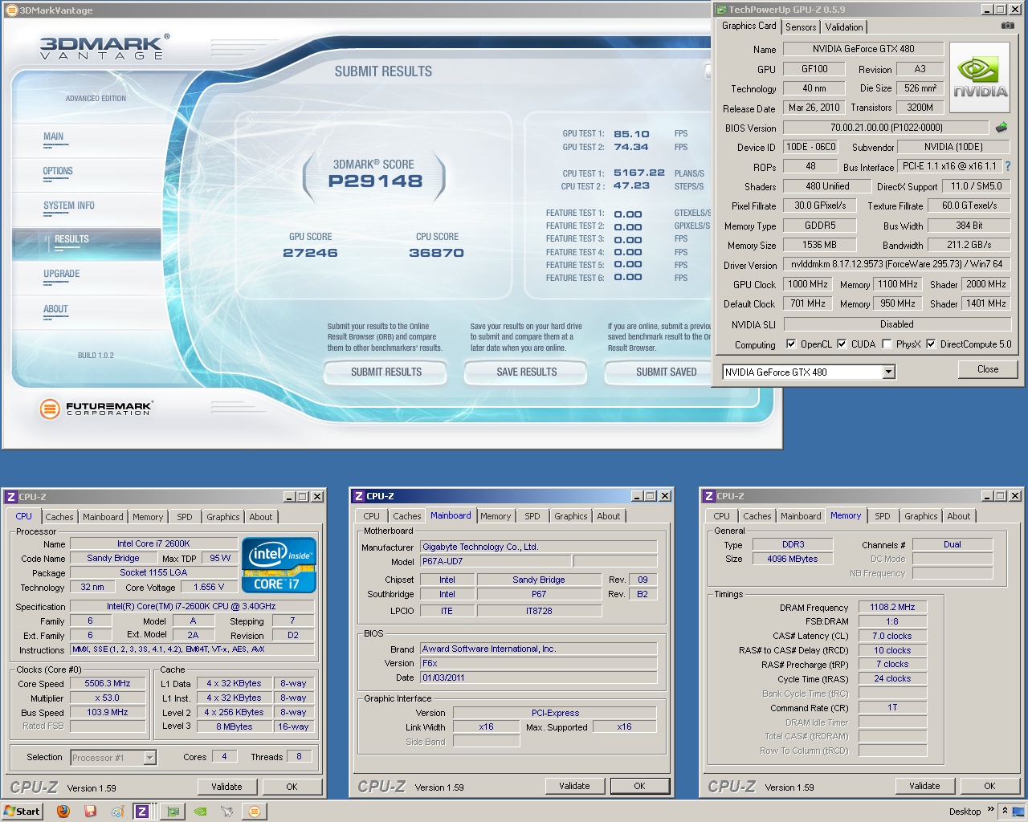Toggle the DirectCompute 5.0 checkbox
The width and height of the screenshot is (1028, 822).
click(x=931, y=344)
